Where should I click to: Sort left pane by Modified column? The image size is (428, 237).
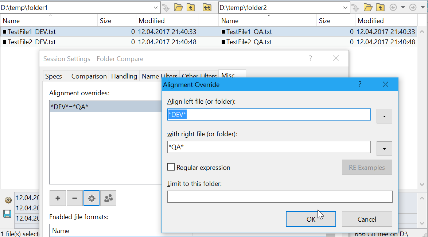(167, 20)
